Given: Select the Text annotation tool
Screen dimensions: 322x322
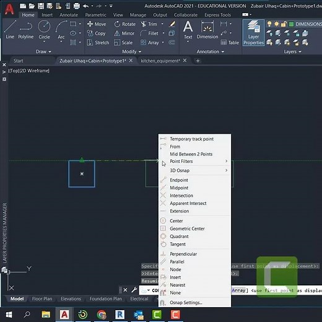Looking at the screenshot, I should (188, 30).
